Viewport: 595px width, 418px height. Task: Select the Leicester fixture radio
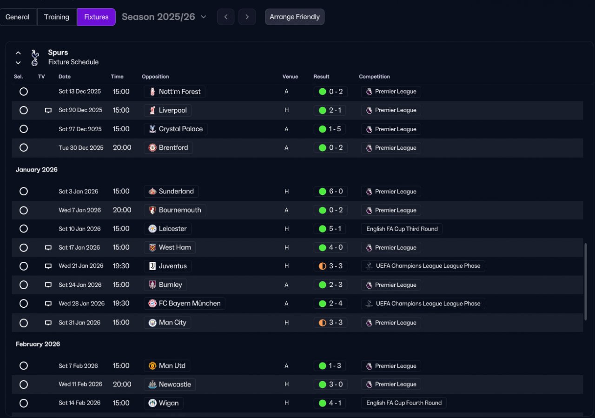(x=24, y=229)
